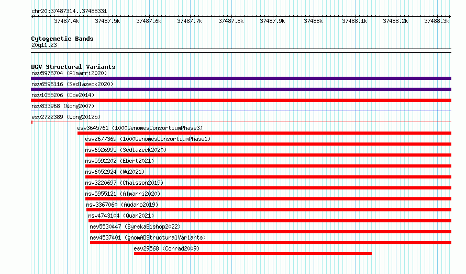Open nsv6052924 (Wu2021) variant
466x274 pixels.
115,172
